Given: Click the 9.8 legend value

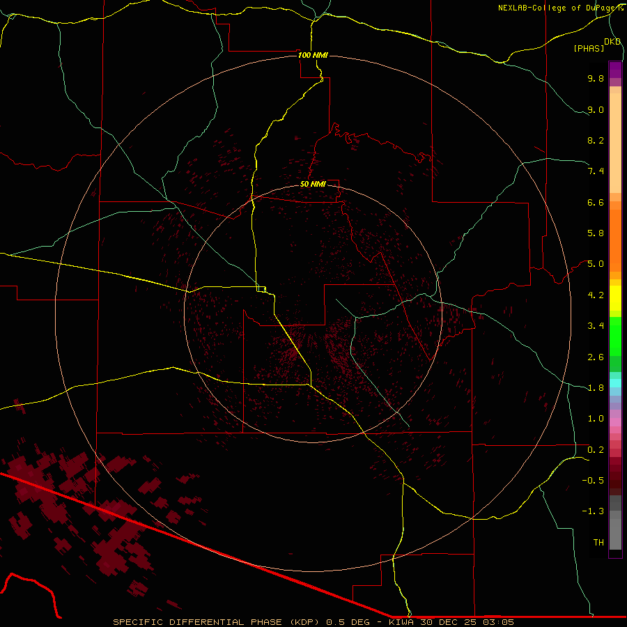Looking at the screenshot, I should pyautogui.click(x=596, y=78).
